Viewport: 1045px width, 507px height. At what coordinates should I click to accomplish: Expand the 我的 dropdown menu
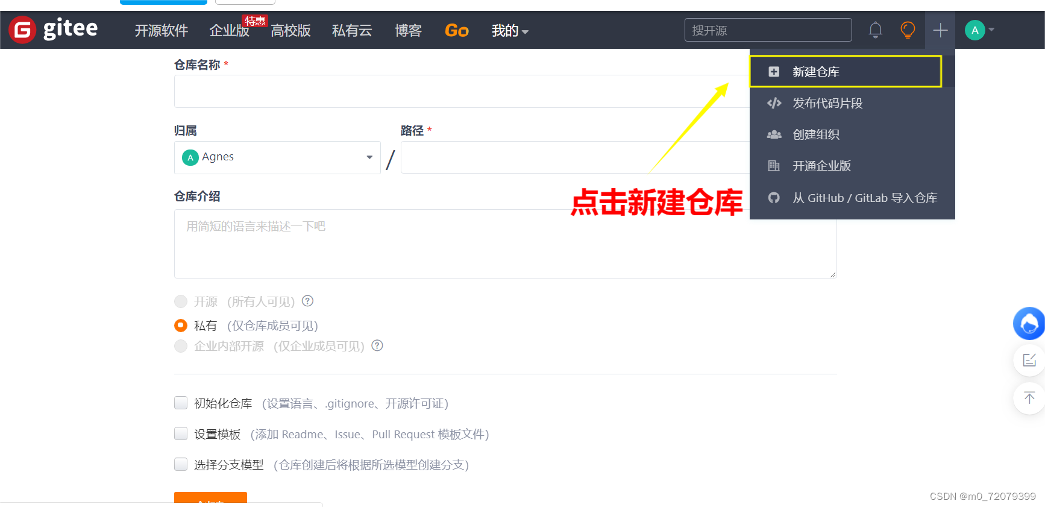pyautogui.click(x=510, y=31)
